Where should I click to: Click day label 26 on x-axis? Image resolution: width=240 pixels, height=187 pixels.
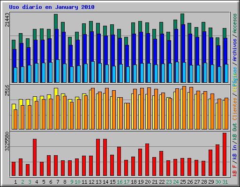pyautogui.click(x=190, y=182)
